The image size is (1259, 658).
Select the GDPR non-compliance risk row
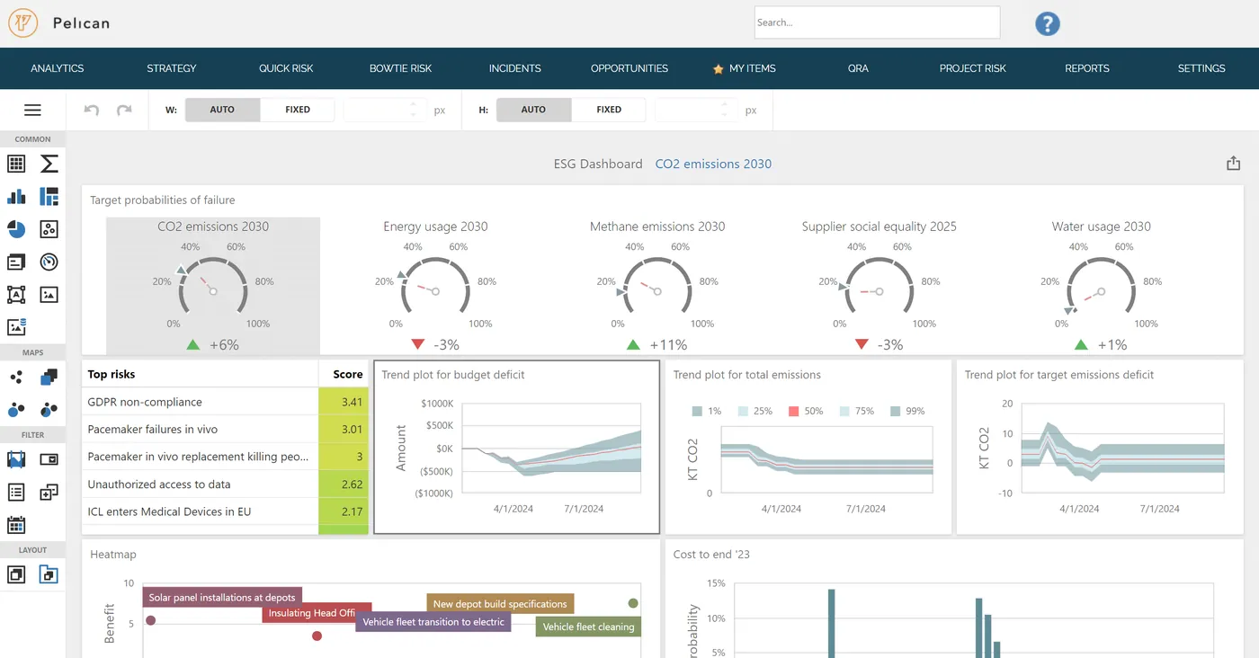click(x=226, y=402)
